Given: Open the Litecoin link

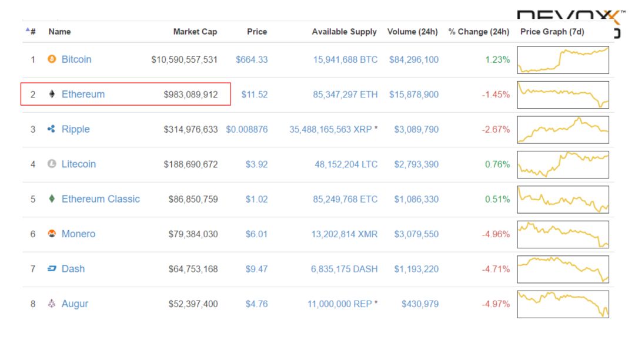Looking at the screenshot, I should coord(79,164).
